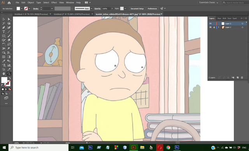Select the Lasso tool

[9, 23]
